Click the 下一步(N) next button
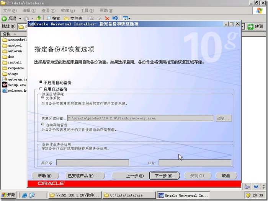This screenshot has height=201, width=268. coord(165,176)
